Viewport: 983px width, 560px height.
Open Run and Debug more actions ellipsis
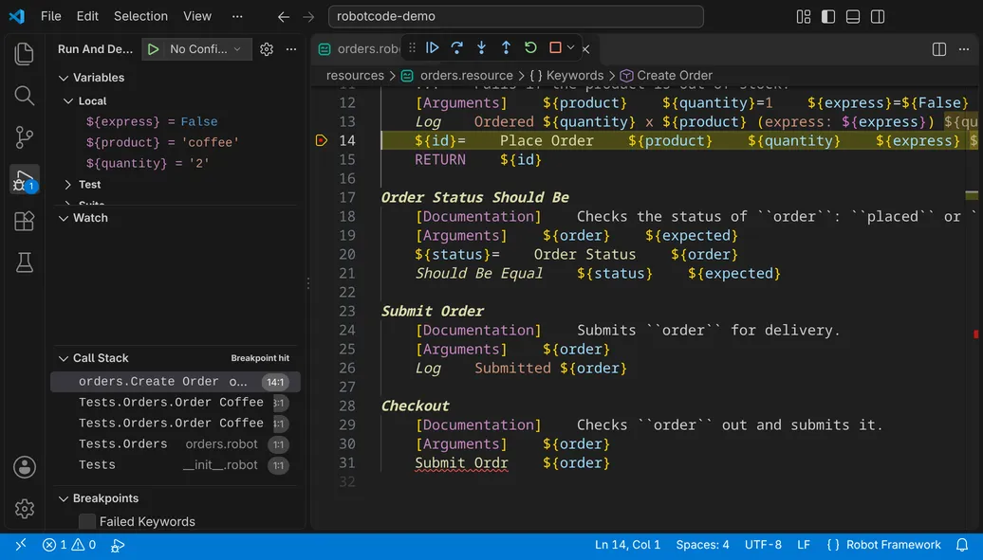coord(291,49)
